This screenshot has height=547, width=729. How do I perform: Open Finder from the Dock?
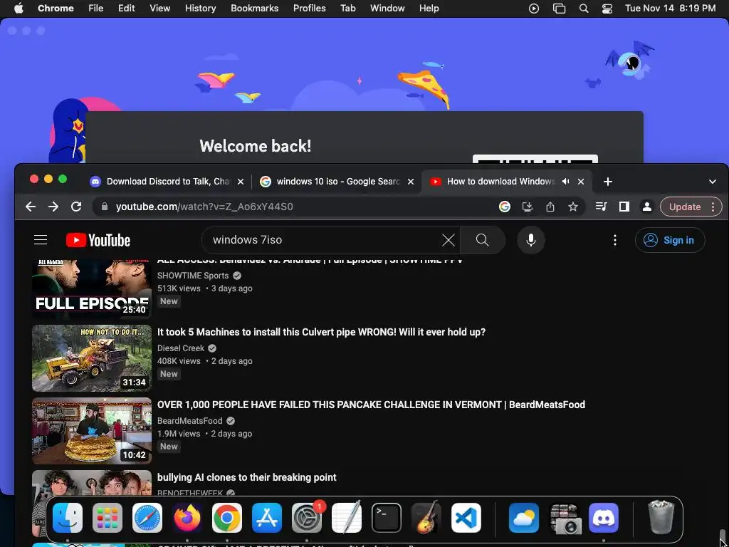pyautogui.click(x=68, y=518)
